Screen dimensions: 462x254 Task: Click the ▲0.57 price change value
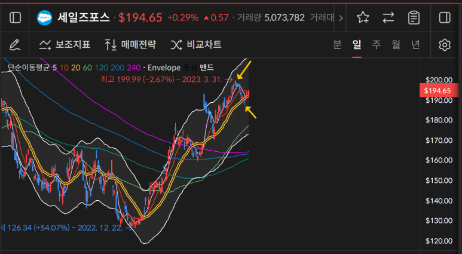coord(216,18)
